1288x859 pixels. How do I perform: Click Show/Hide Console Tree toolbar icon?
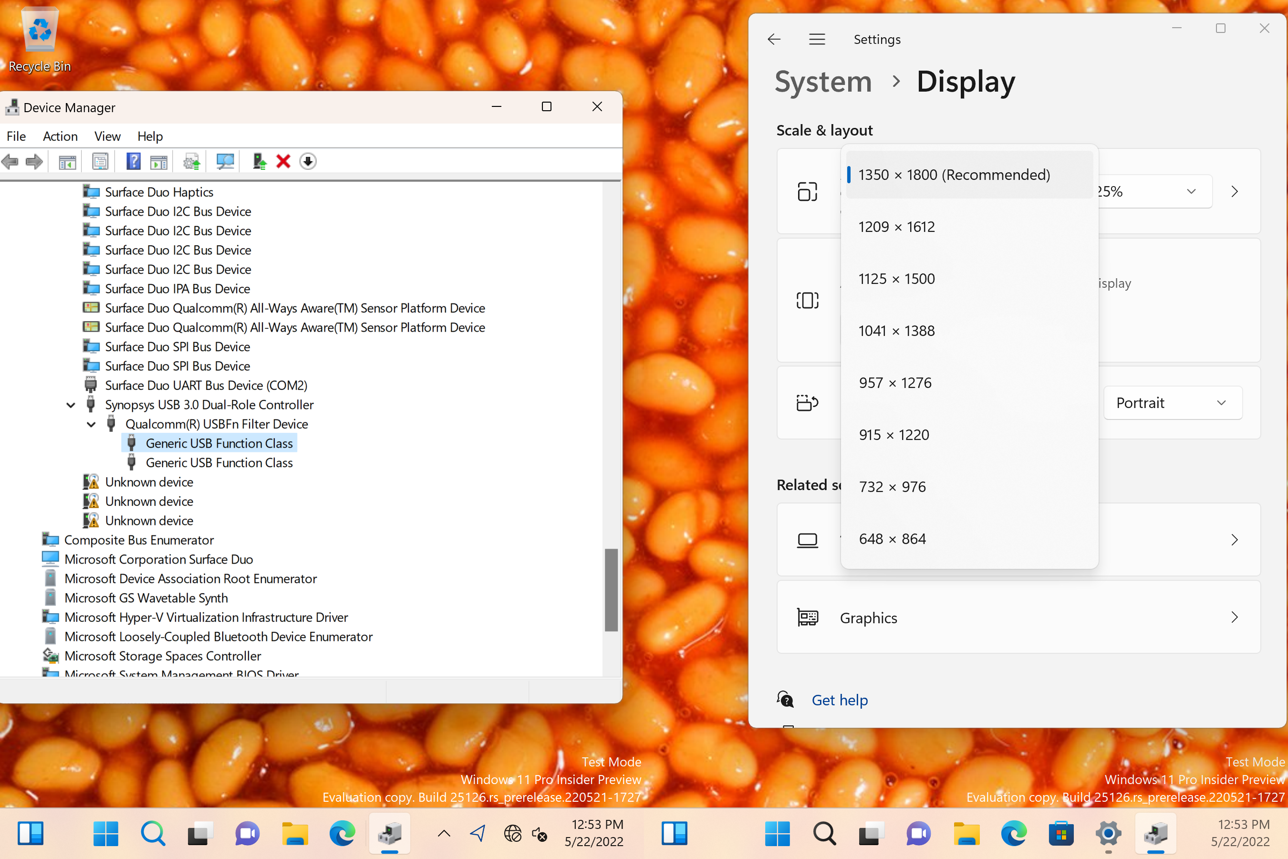(x=67, y=161)
